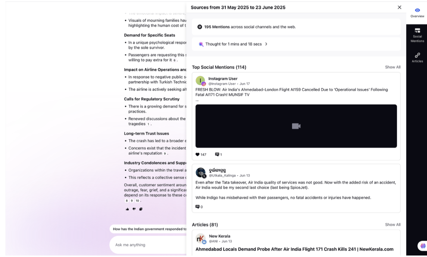Open citation 8 at the summary end
This screenshot has width=427, height=257.
click(x=127, y=201)
